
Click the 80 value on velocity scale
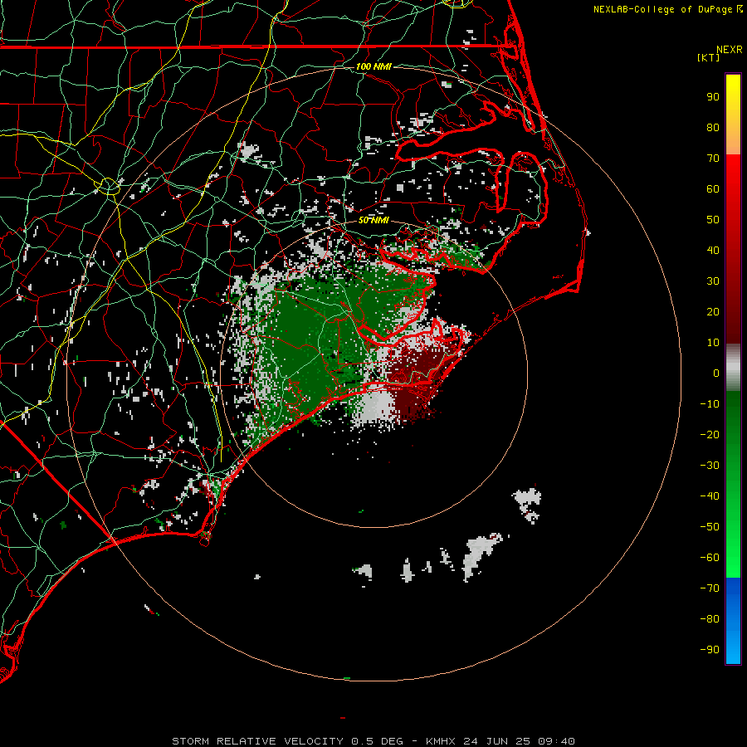coord(713,128)
